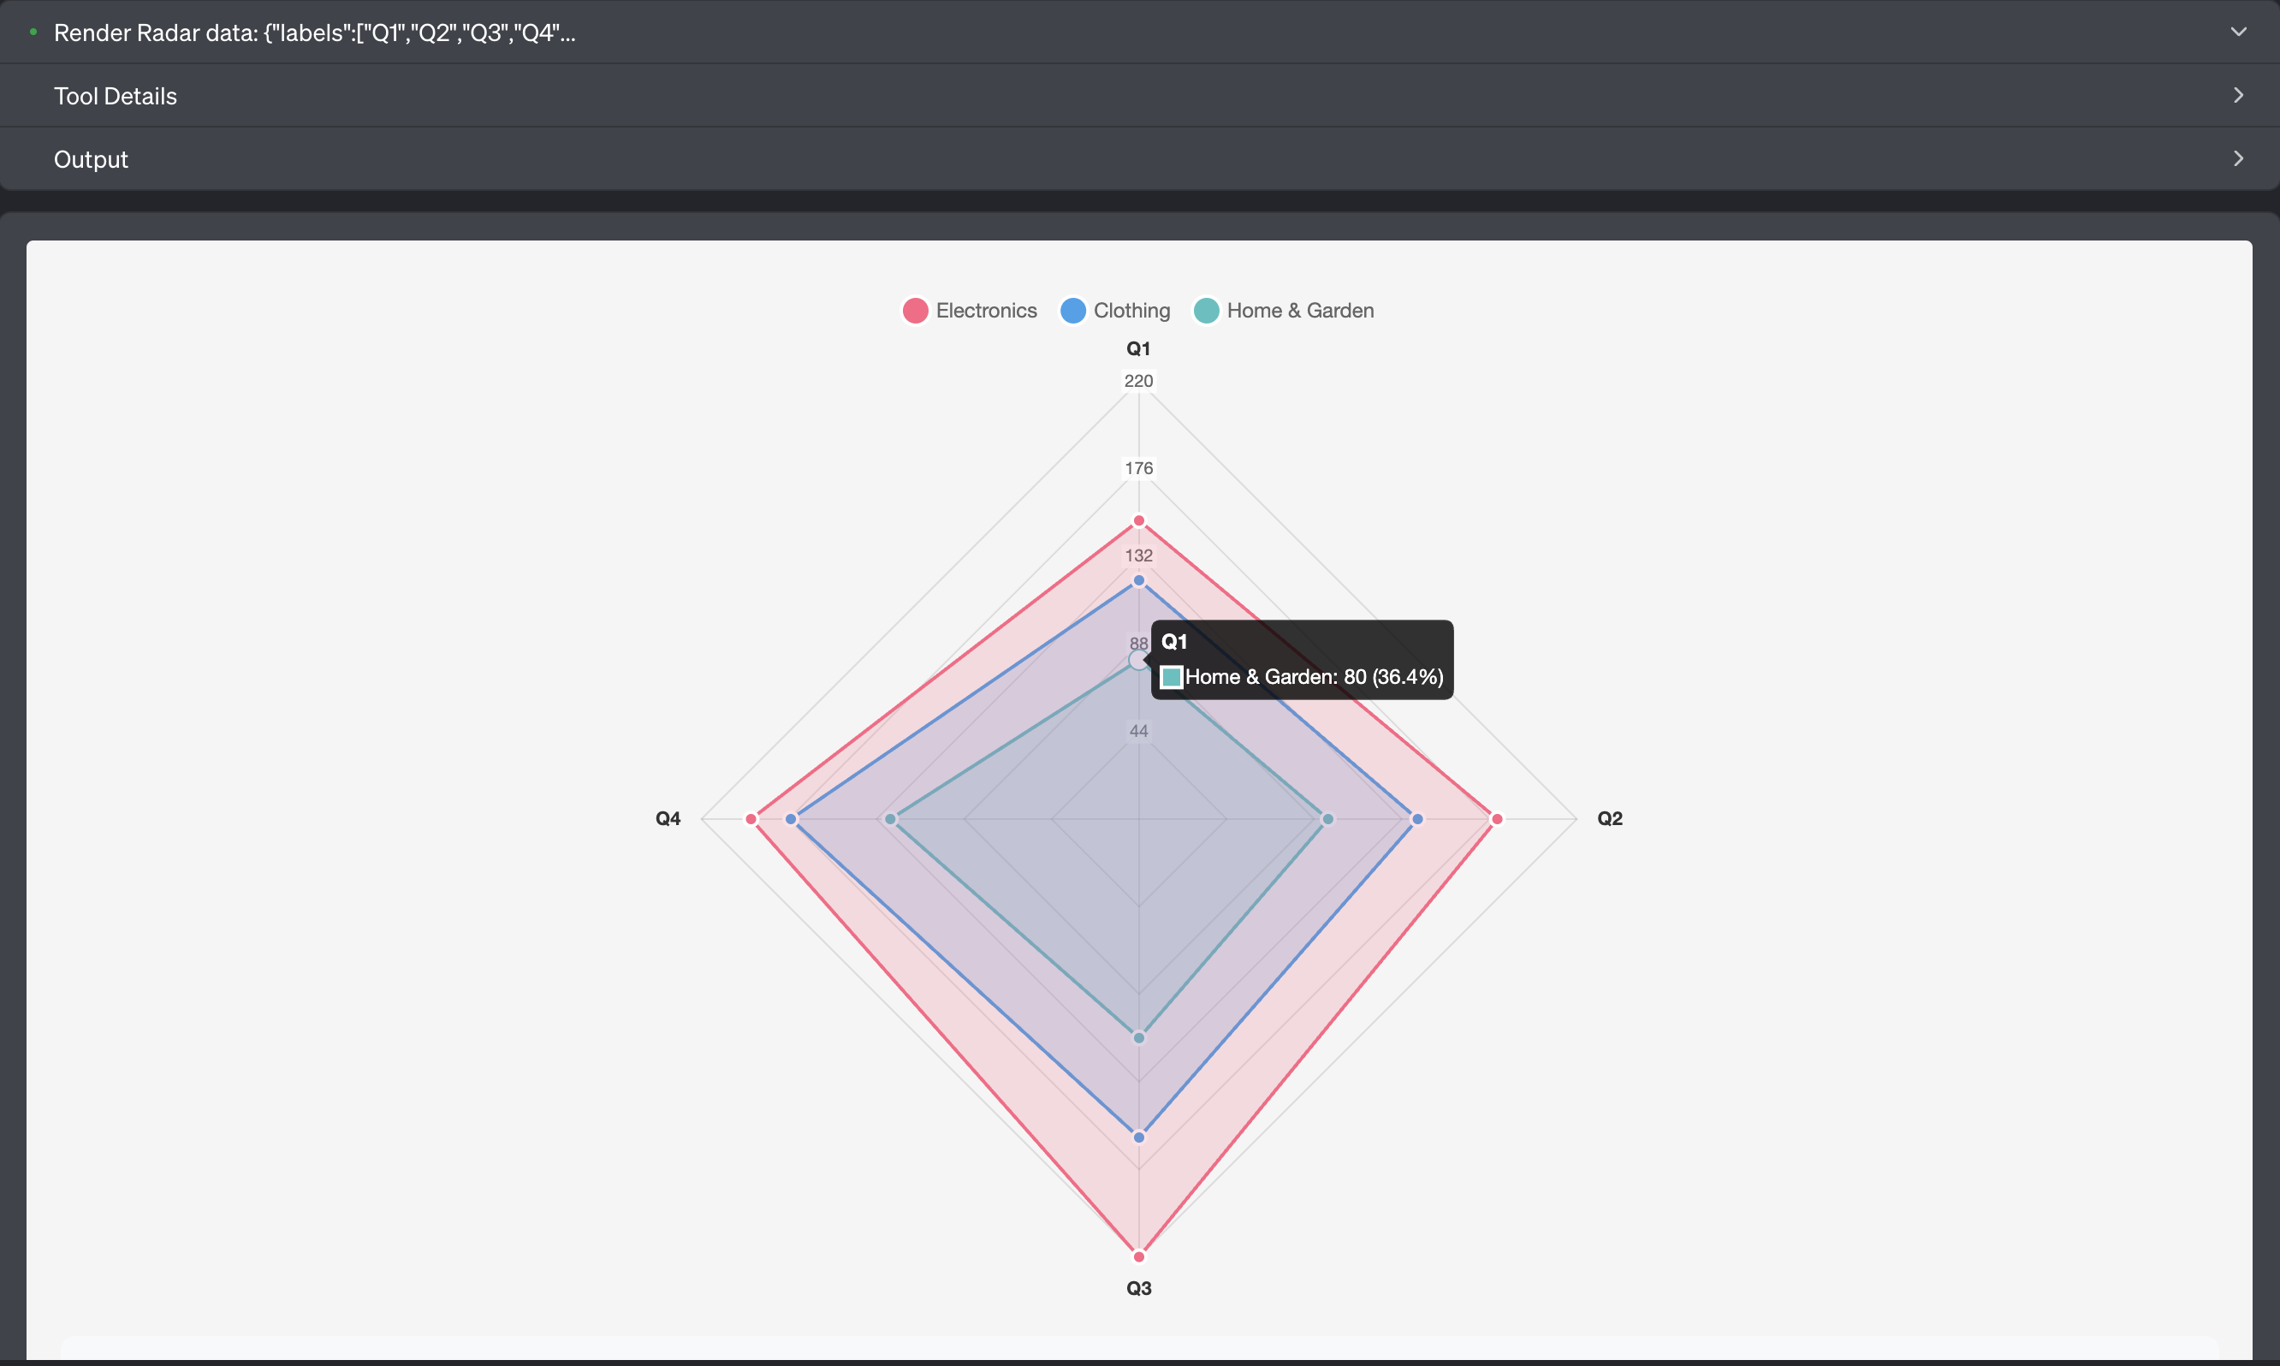Toggle Clothing dataset in the legend
Viewport: 2280px width, 1366px height.
(x=1131, y=312)
